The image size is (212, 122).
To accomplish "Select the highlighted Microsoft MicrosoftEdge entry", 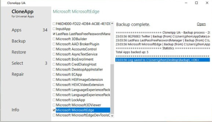I will tap(83, 110).
